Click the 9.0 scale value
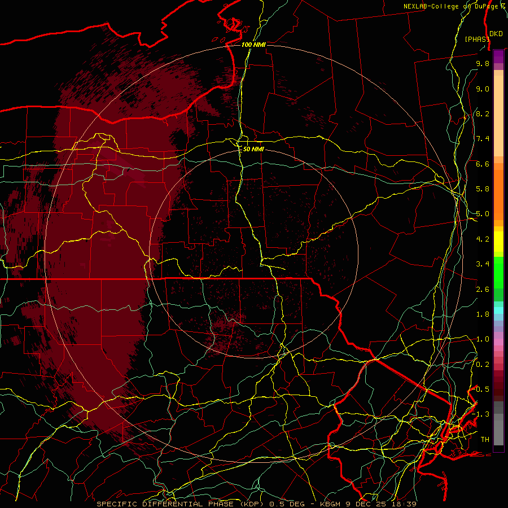The height and width of the screenshot is (508, 508). (483, 89)
